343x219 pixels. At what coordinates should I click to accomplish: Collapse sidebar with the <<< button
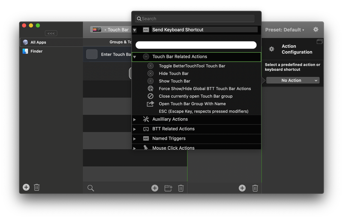point(51,33)
